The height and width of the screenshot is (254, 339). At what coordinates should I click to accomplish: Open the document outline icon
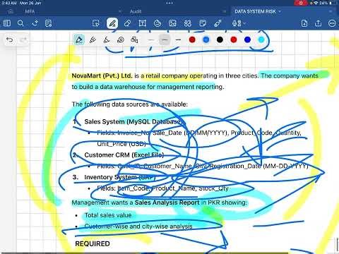coord(49,23)
